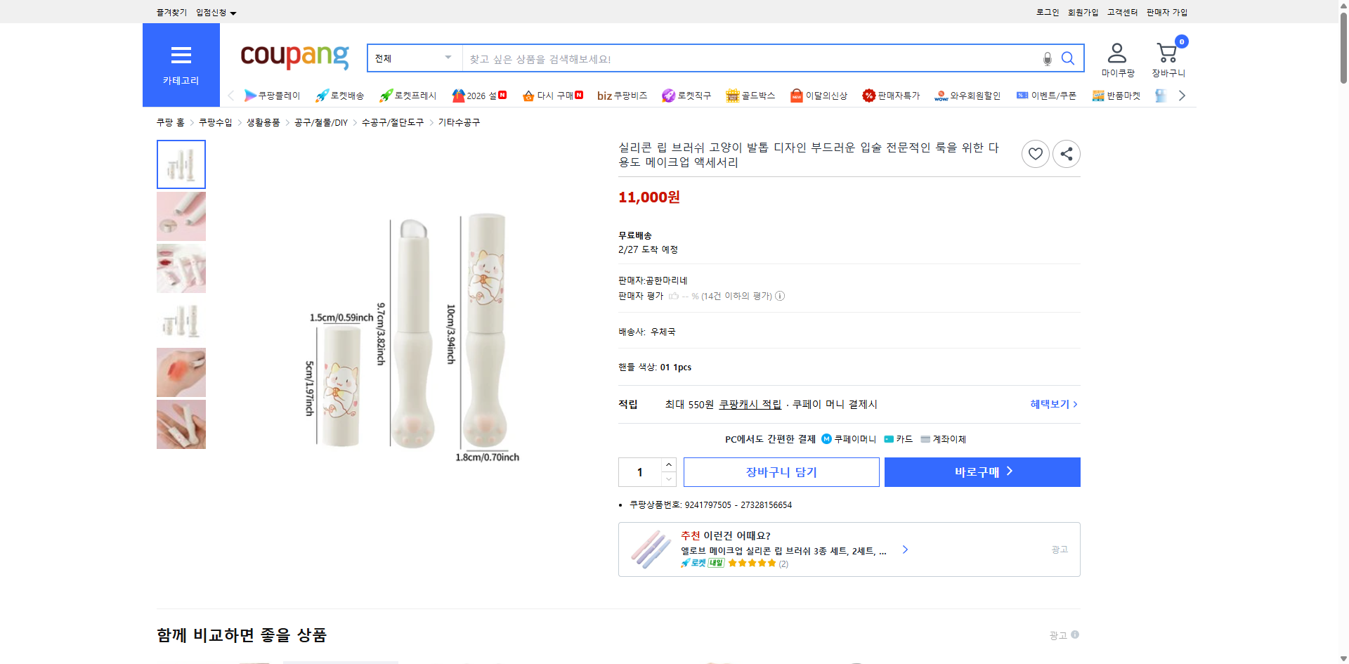Activate voice search microphone
Screen dimensions: 1349x664
[x=1046, y=58]
